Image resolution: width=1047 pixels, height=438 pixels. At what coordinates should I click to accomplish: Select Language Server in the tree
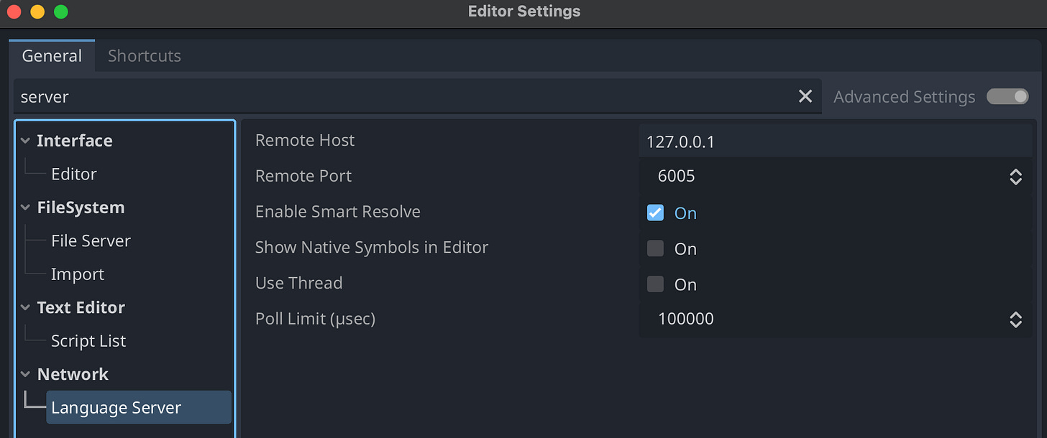click(x=139, y=407)
